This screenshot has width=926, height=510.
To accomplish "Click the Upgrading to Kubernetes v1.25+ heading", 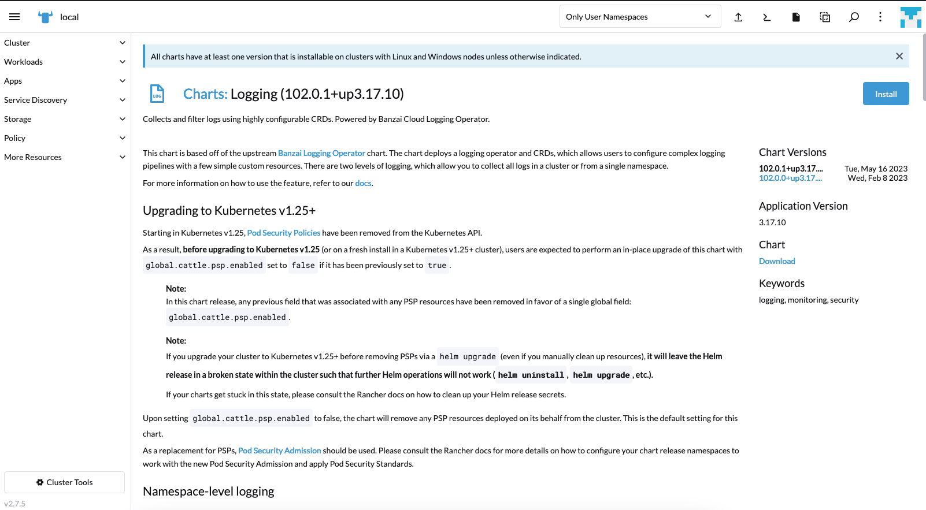I will pos(229,211).
